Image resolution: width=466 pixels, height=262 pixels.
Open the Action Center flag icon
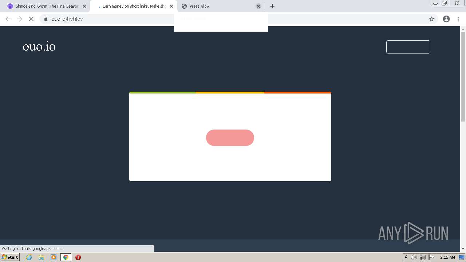click(x=431, y=257)
